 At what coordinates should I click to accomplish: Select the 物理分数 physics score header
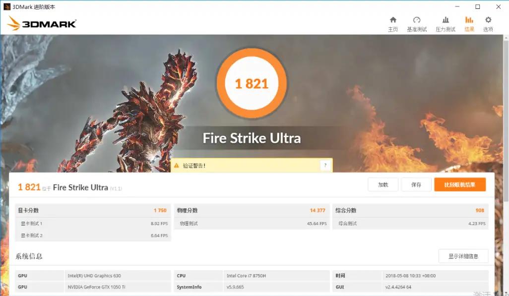click(x=187, y=210)
